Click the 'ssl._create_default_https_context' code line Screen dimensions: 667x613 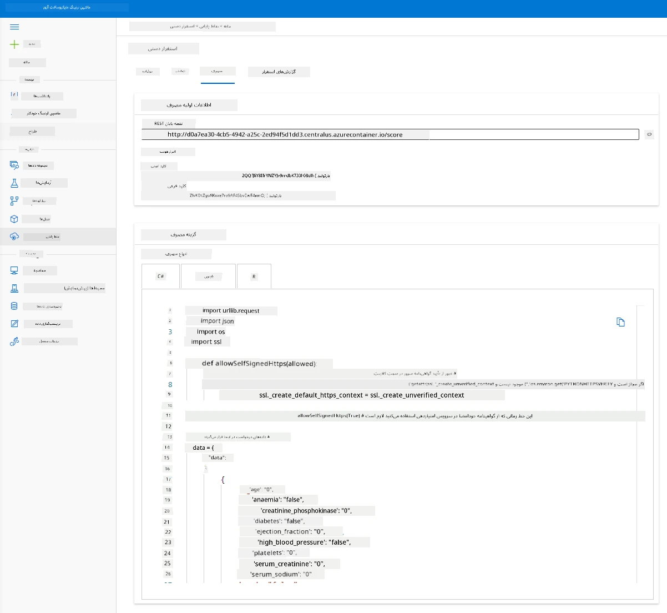[362, 395]
